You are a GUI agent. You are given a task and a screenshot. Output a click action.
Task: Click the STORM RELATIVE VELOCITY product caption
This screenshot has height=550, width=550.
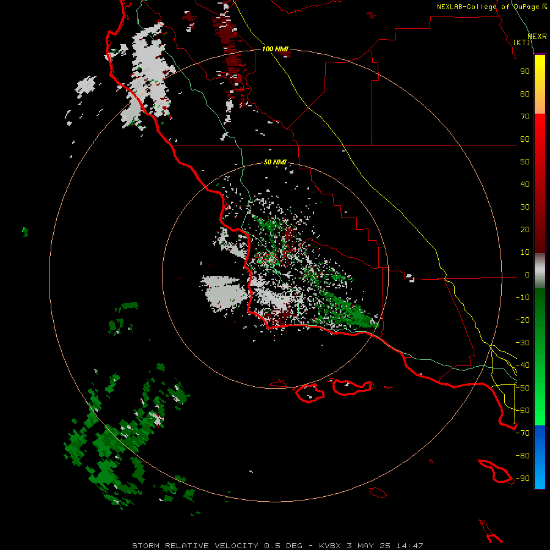[277, 546]
